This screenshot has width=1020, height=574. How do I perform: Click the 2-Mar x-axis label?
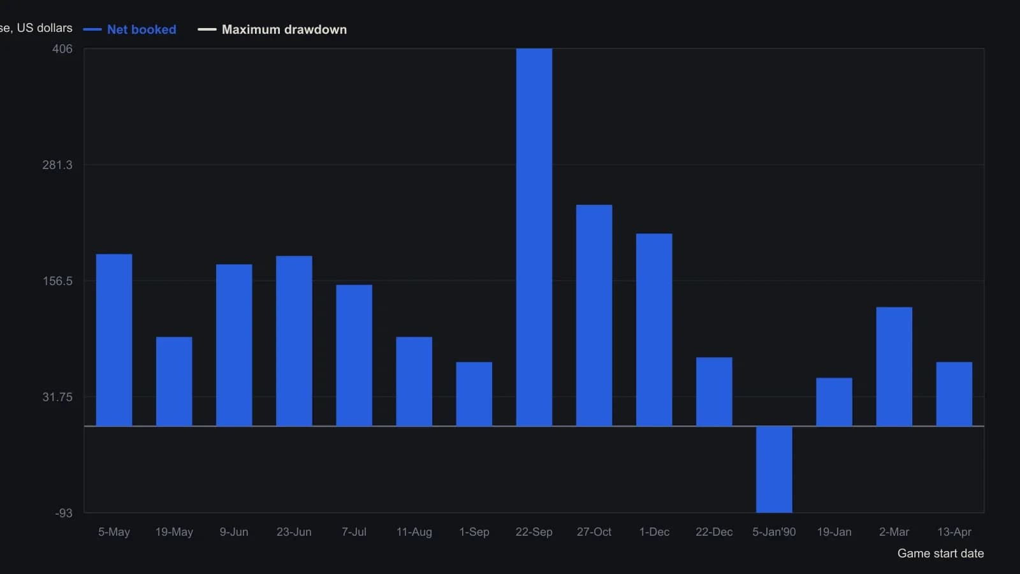coord(894,532)
